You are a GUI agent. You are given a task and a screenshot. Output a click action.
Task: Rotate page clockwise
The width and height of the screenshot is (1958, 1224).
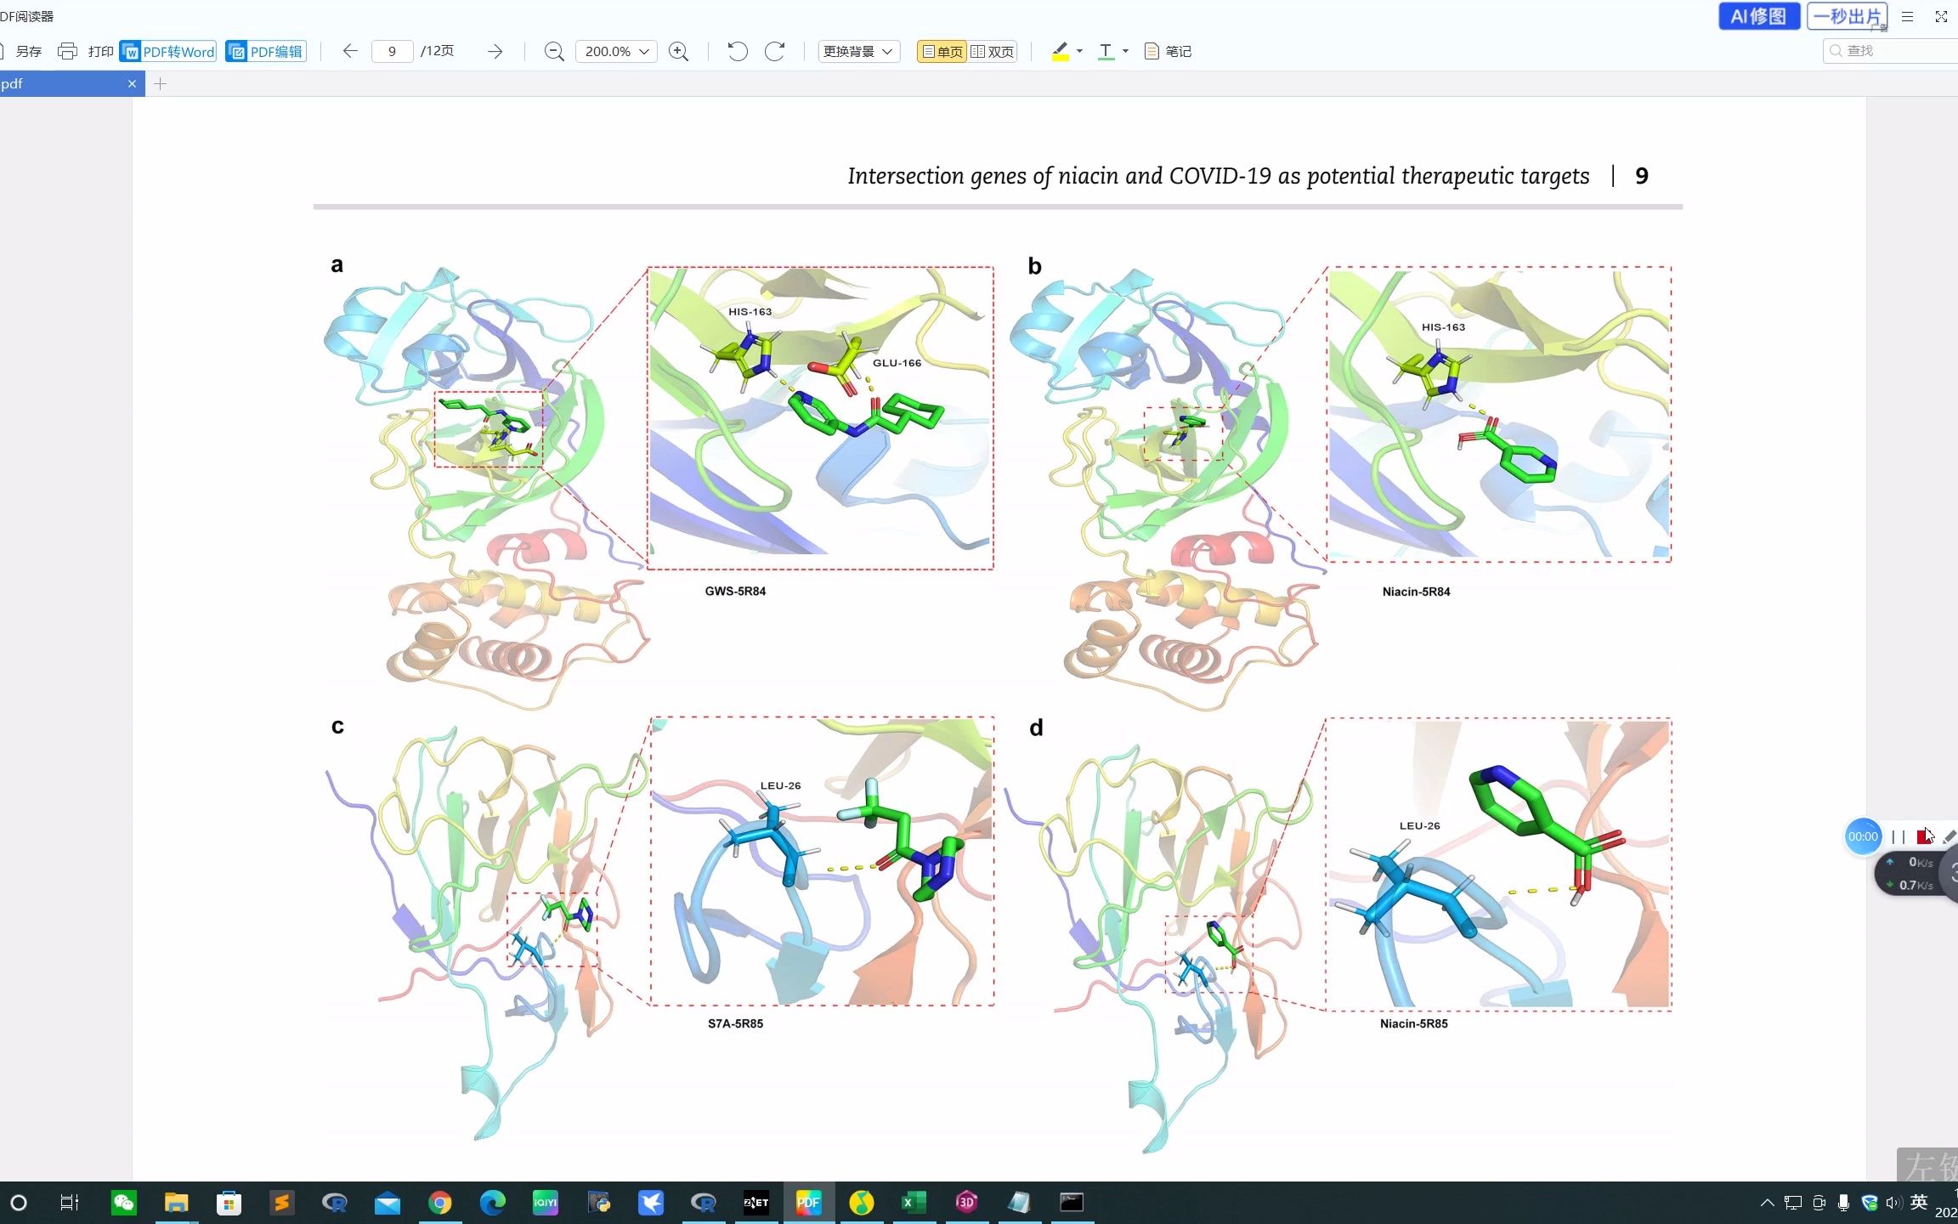coord(774,51)
